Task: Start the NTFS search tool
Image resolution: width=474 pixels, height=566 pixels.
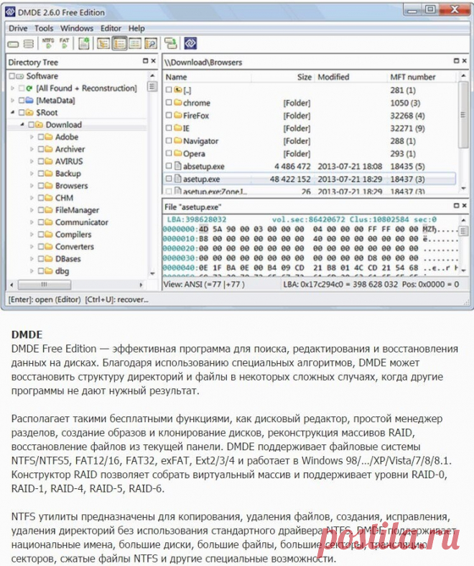Action: (48, 43)
